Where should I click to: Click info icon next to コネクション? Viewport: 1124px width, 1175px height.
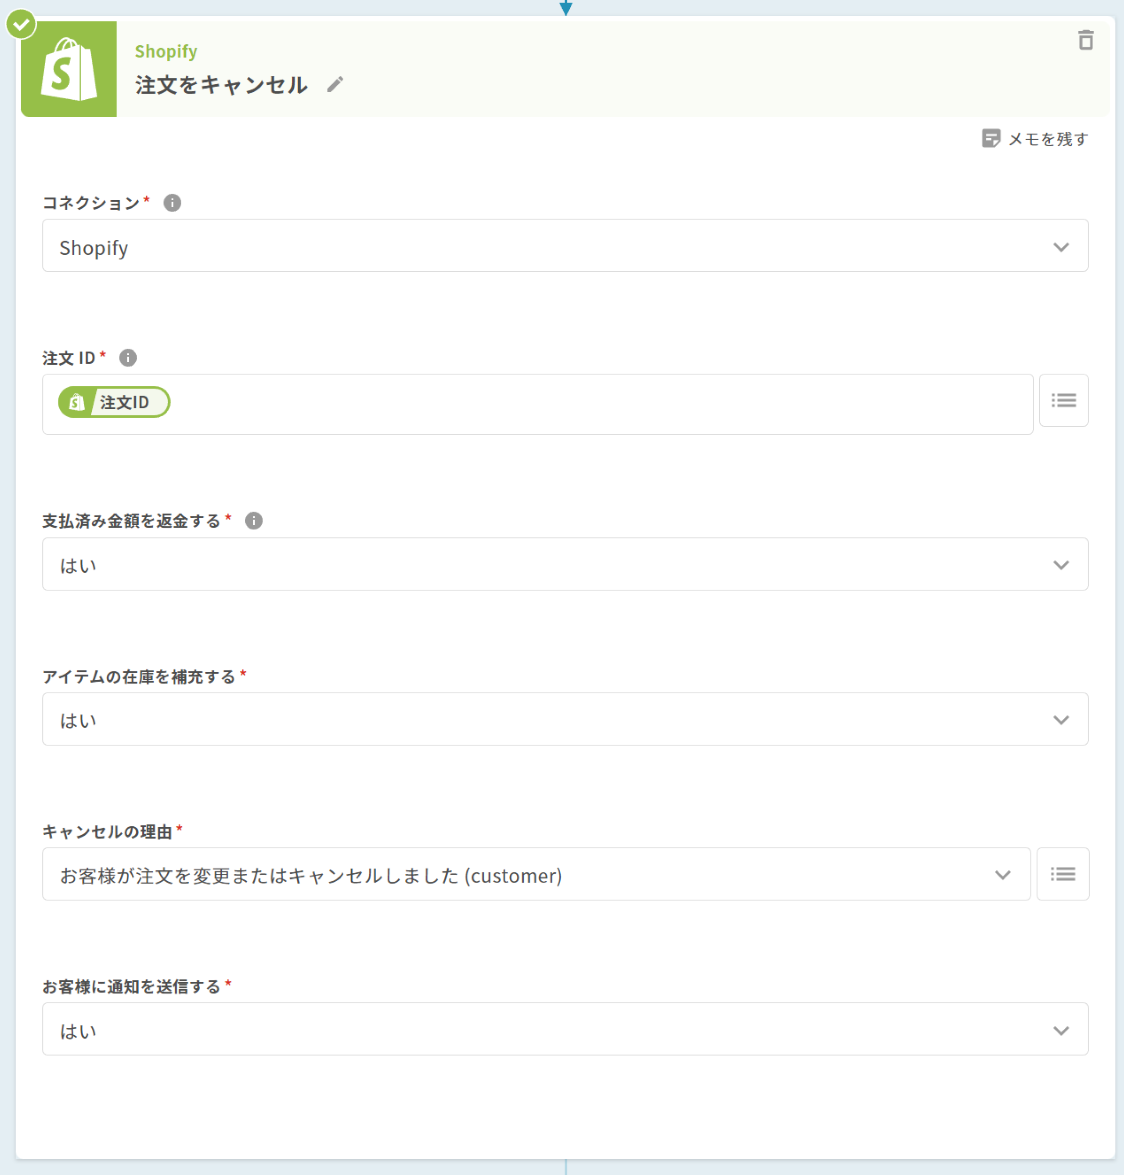[172, 203]
